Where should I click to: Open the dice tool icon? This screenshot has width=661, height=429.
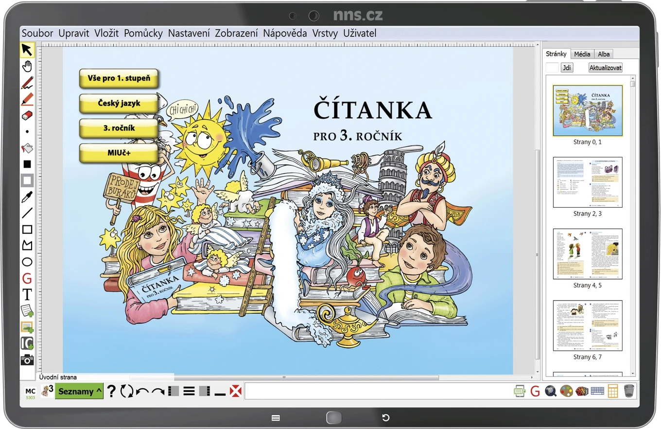[582, 391]
